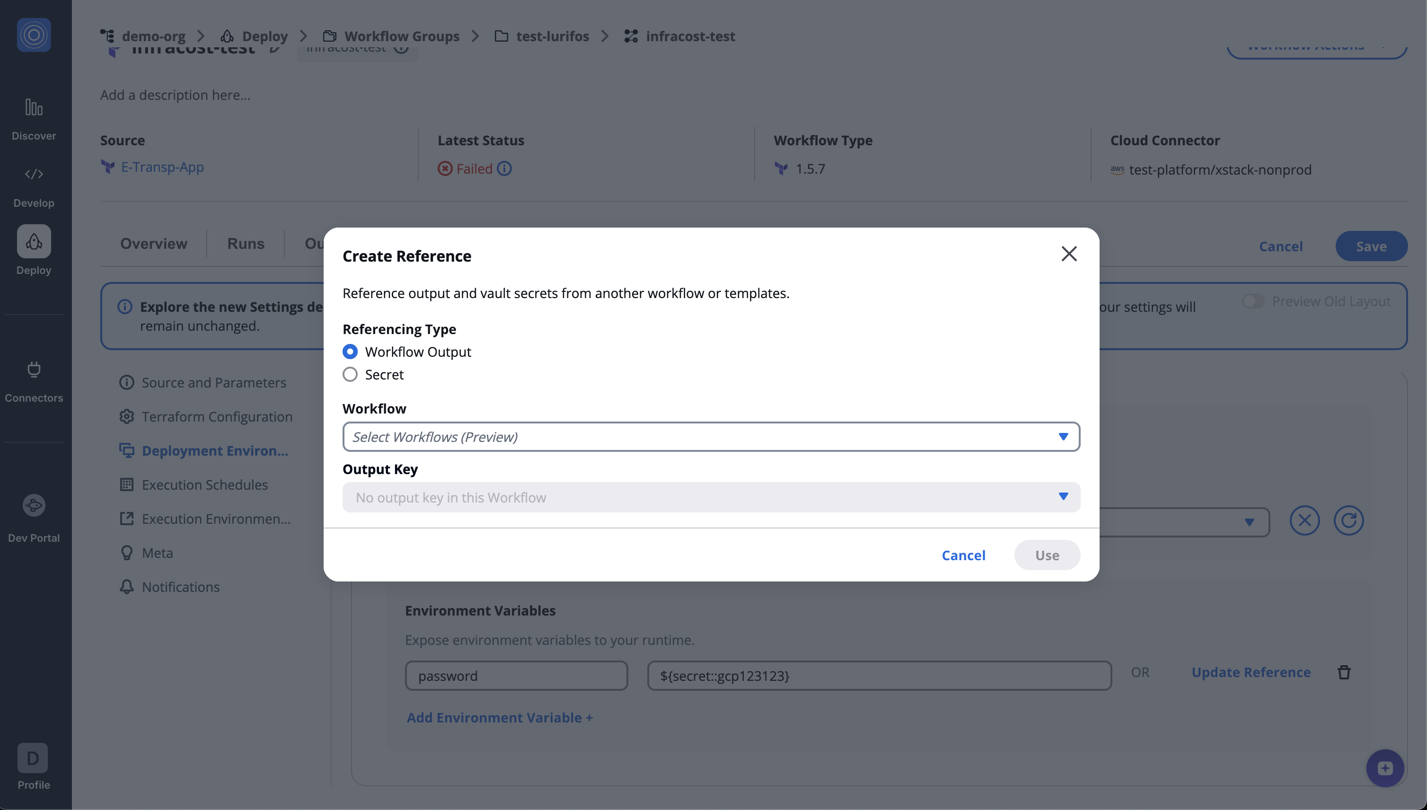Image resolution: width=1427 pixels, height=810 pixels.
Task: Click the Connectors plug icon
Action: pyautogui.click(x=34, y=370)
